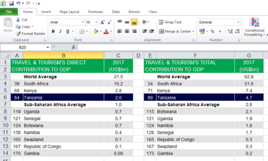Viewport: 268px width, 161px height.
Task: Toggle Underline formatting
Action: click(x=68, y=31)
